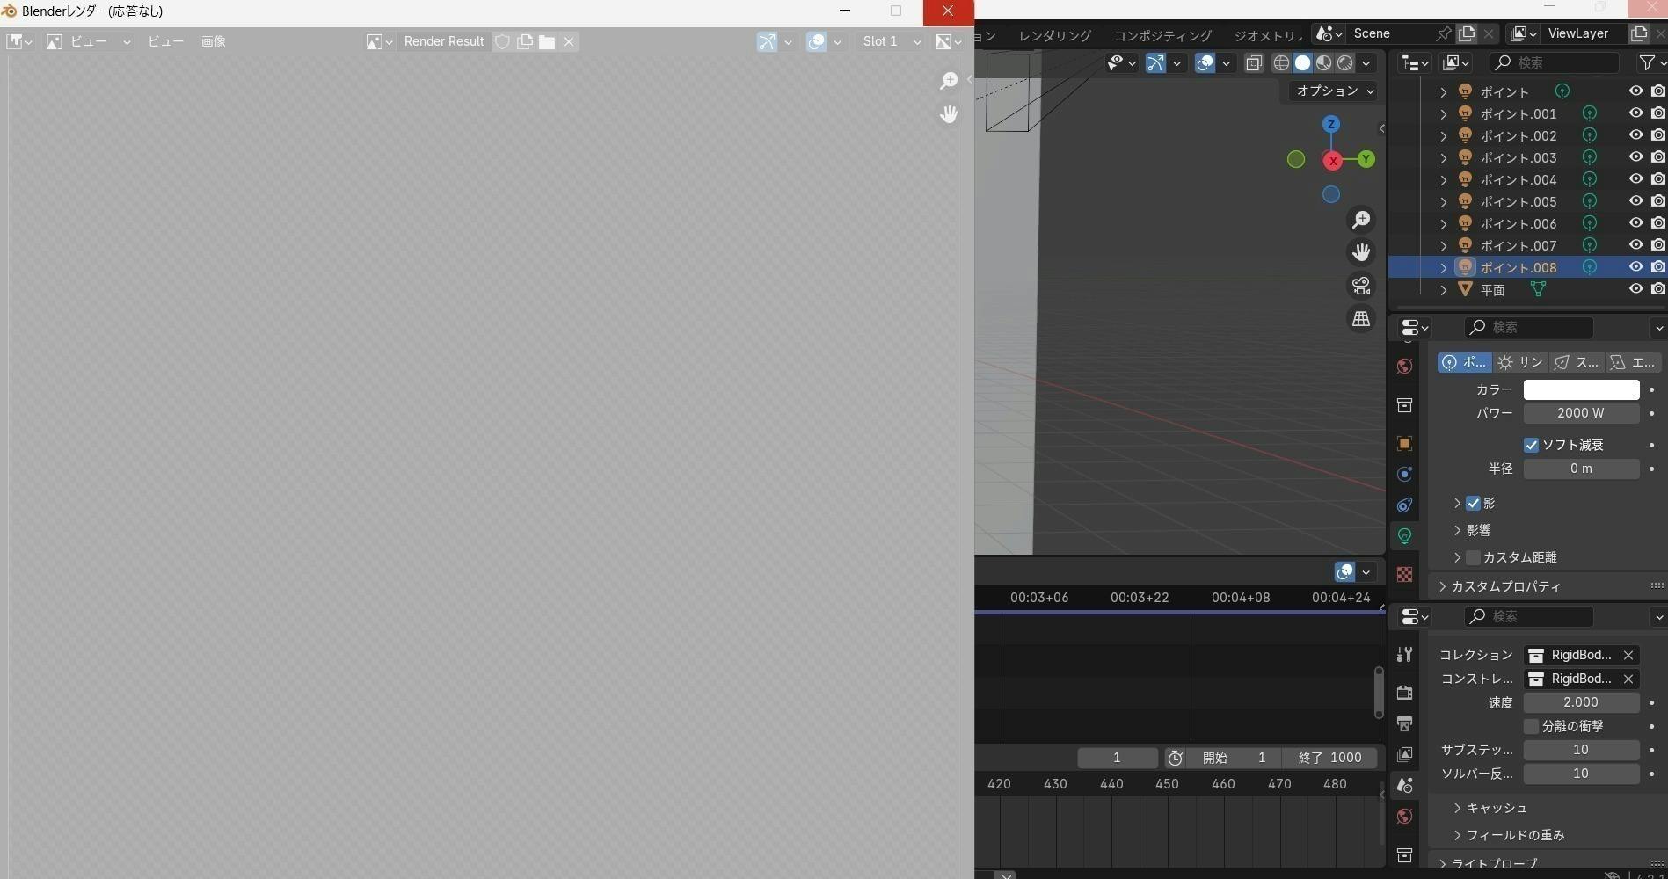Open the Slot 1 dropdown
The image size is (1668, 879).
coord(891,41)
